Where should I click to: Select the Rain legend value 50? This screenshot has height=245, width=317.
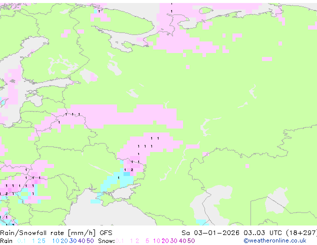click(90, 241)
